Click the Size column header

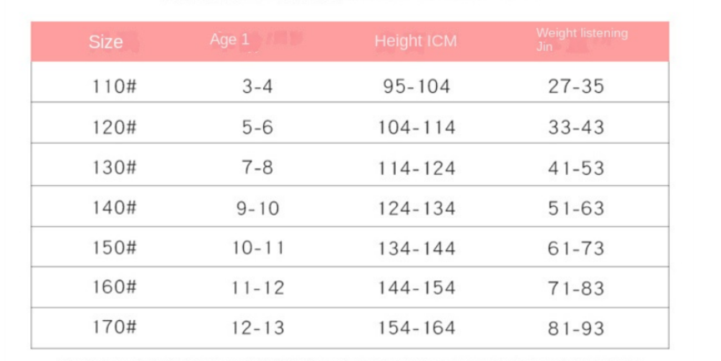pos(105,42)
